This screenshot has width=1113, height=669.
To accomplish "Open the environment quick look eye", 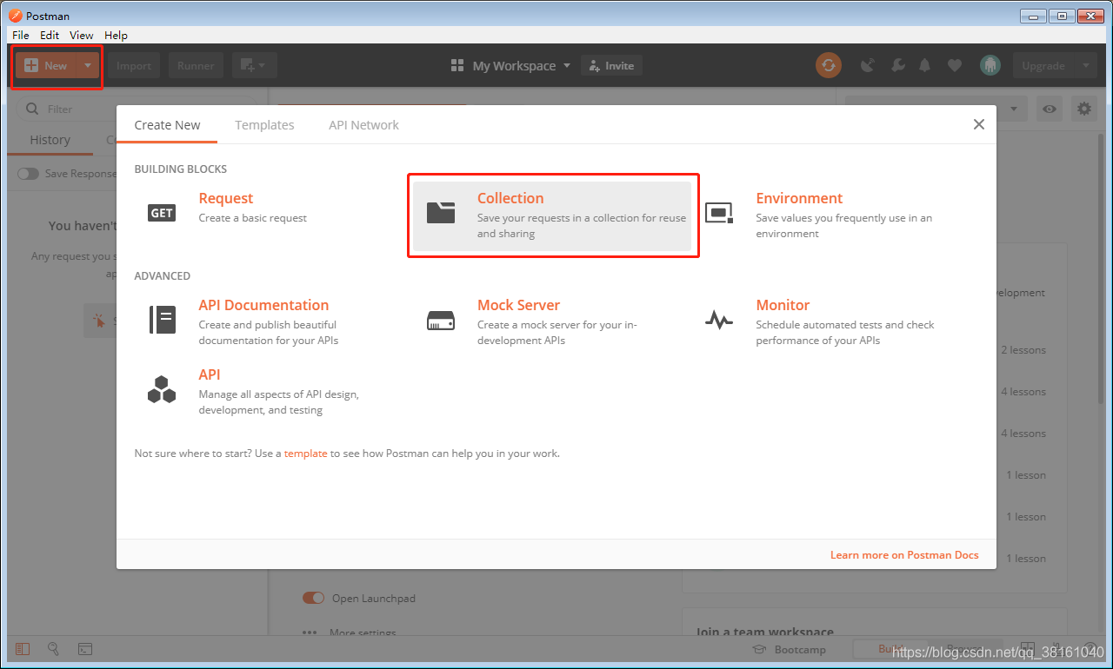I will click(1050, 109).
